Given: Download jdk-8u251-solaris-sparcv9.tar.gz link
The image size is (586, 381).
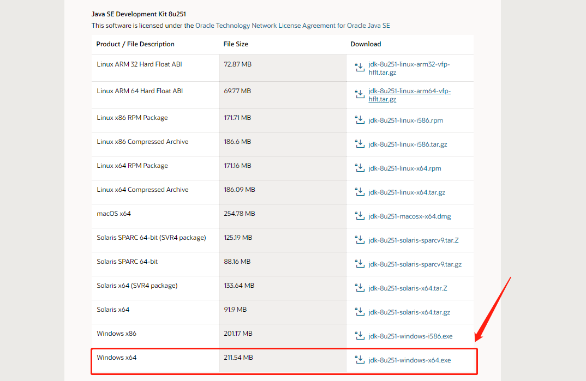Looking at the screenshot, I should [415, 264].
